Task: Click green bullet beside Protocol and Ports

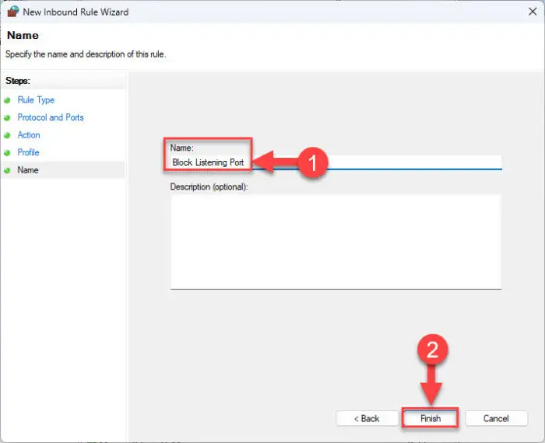Action: (x=7, y=118)
